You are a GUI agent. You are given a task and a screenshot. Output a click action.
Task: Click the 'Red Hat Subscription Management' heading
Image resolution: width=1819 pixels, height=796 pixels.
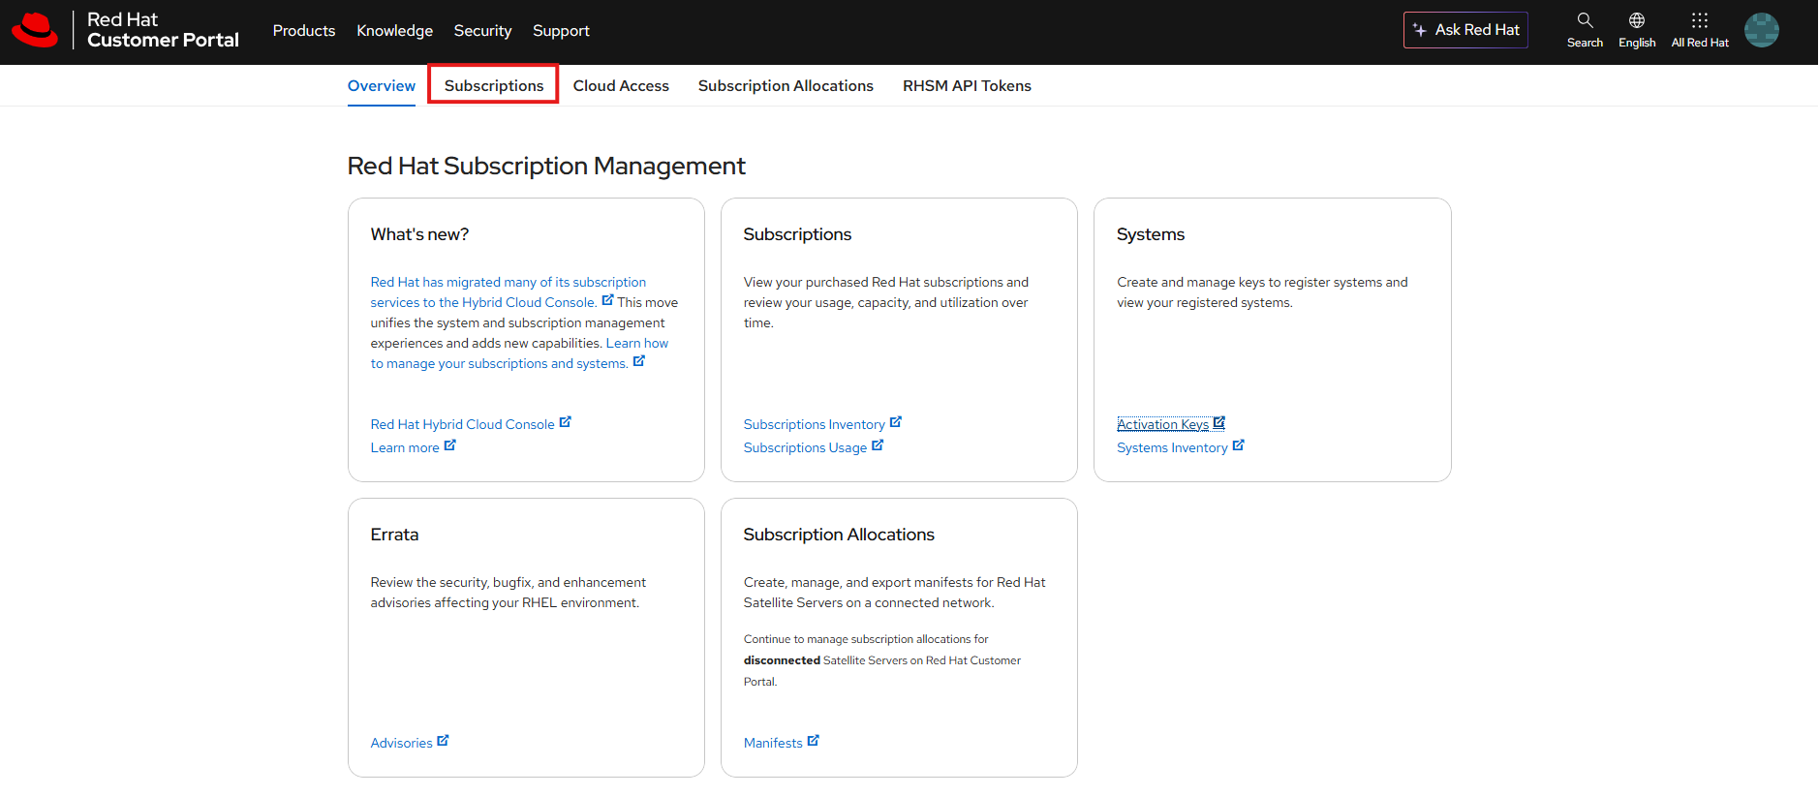[546, 166]
